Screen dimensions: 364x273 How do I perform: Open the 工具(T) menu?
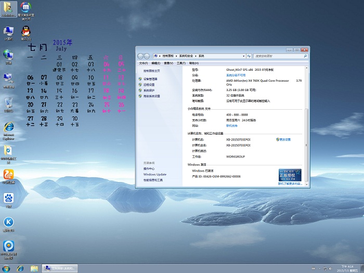180,63
